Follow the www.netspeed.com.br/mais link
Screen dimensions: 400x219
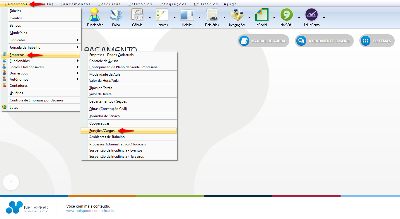click(90, 210)
